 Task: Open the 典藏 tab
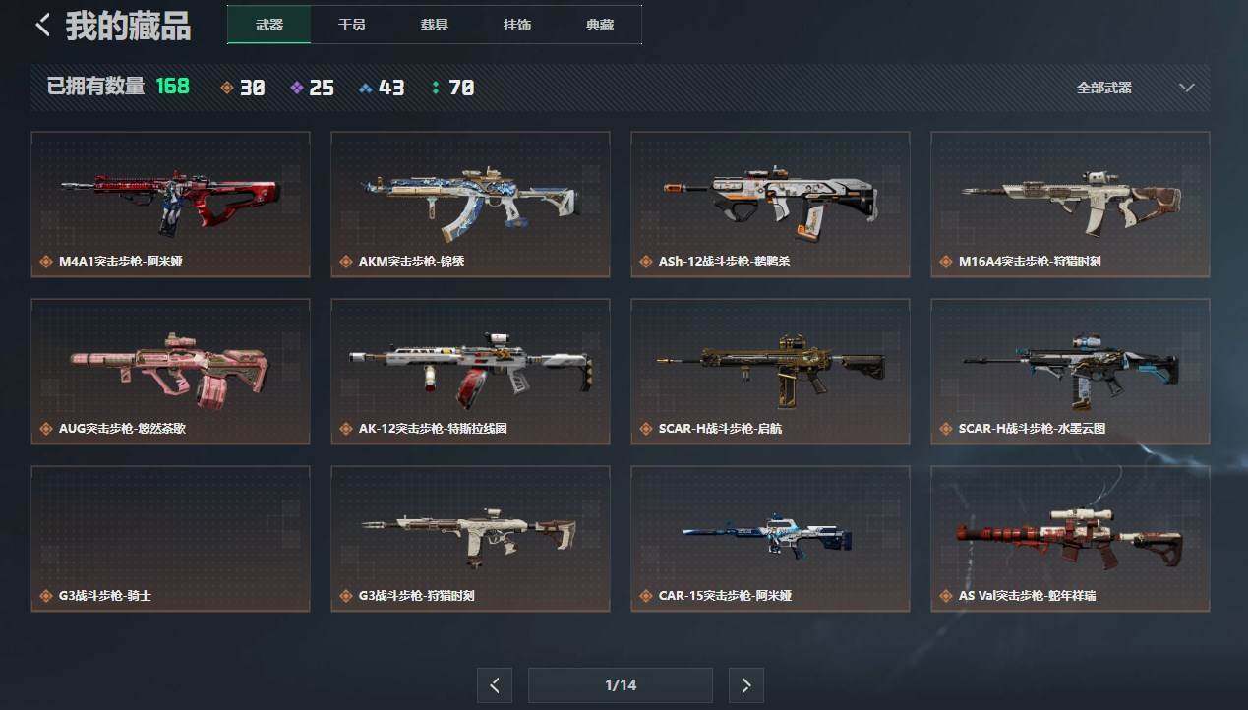(600, 25)
